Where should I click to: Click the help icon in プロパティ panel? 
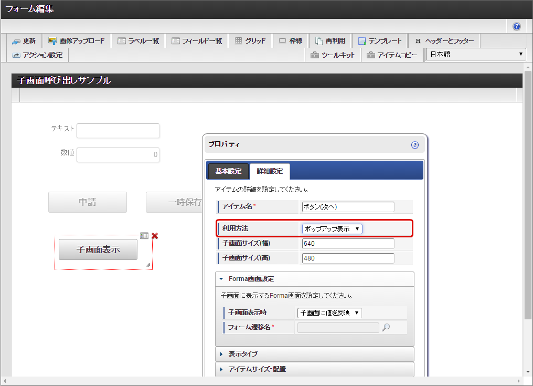click(x=415, y=145)
